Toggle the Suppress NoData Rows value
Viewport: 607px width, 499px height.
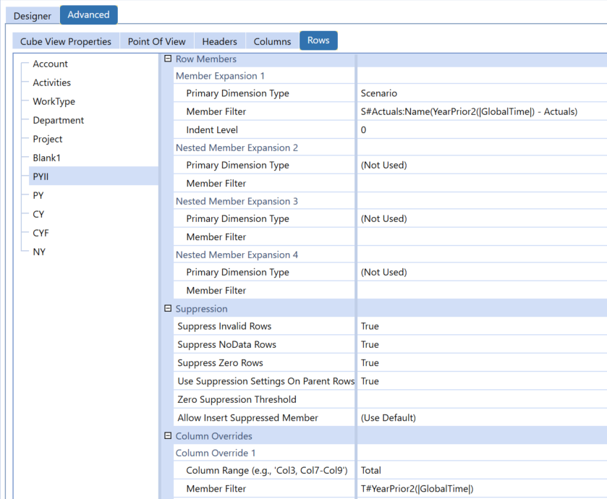(x=477, y=345)
